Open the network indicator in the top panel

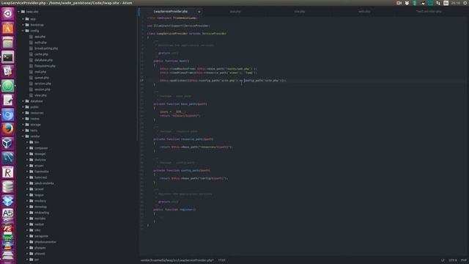coord(438,3)
